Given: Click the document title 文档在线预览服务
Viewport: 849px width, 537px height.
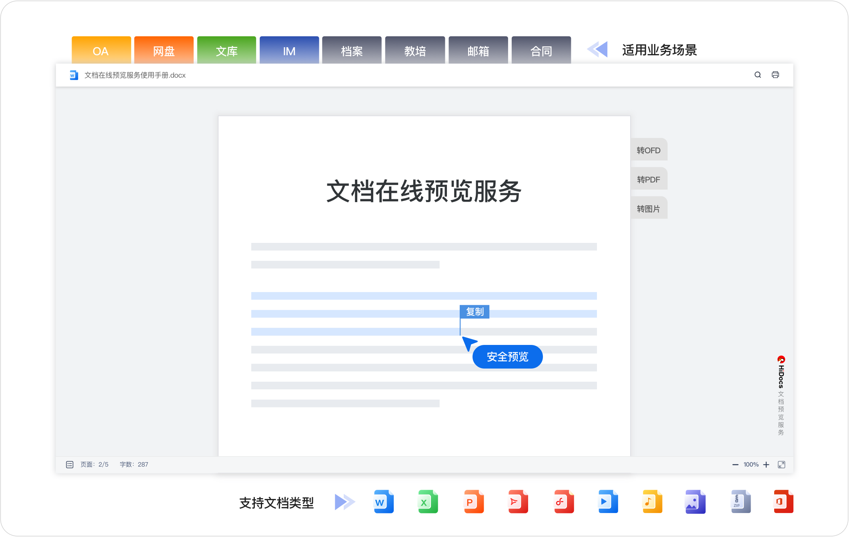Looking at the screenshot, I should (424, 191).
